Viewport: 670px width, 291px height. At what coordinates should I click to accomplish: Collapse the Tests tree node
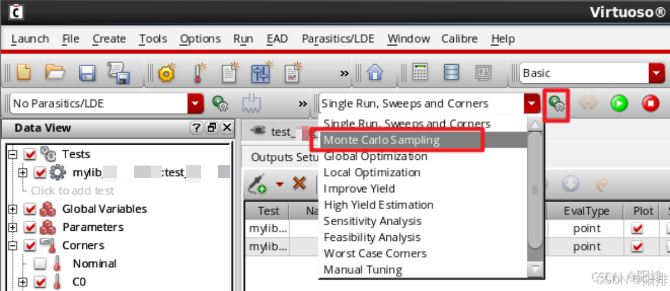(x=14, y=154)
